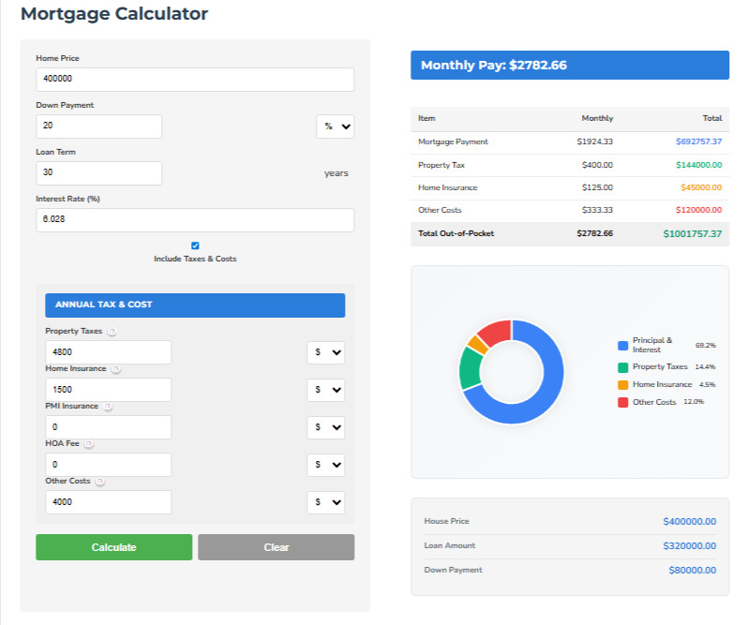Click into the Interest Rate field

195,220
